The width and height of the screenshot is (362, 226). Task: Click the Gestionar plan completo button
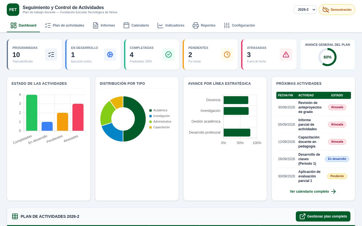coord(323,216)
